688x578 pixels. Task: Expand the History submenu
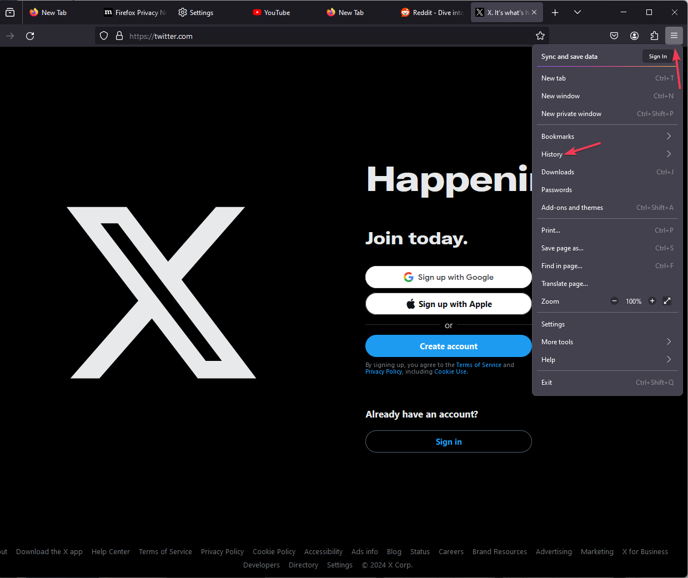coord(607,154)
